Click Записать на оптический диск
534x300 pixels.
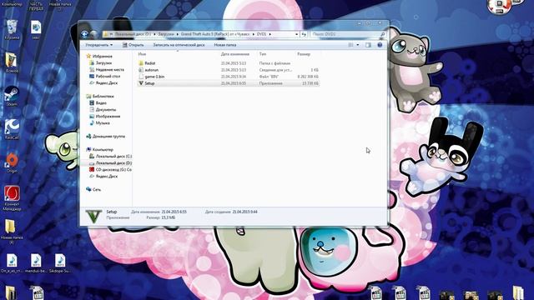[179, 45]
